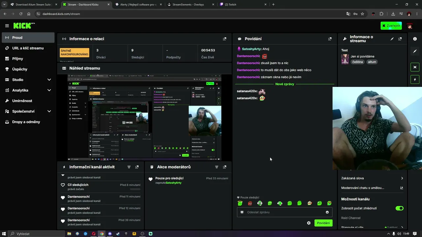
Task: Reload the page
Action: coord(21,14)
